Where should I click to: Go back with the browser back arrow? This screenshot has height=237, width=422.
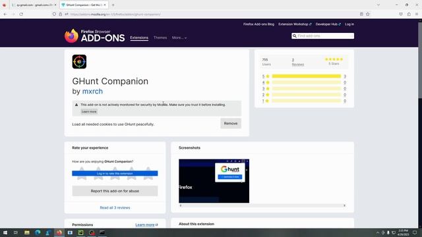pos(5,14)
